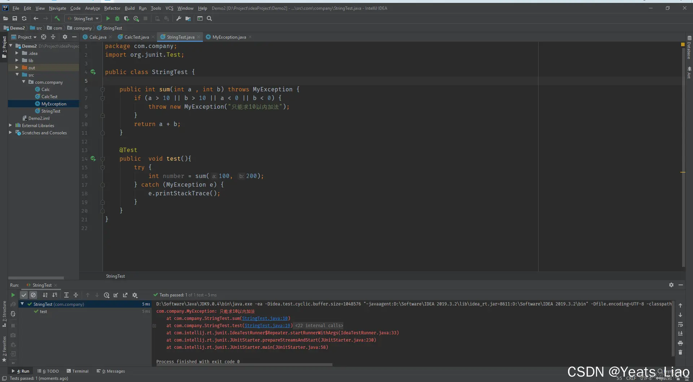693x382 pixels.
Task: Open Project panel gear options
Action: tap(65, 37)
